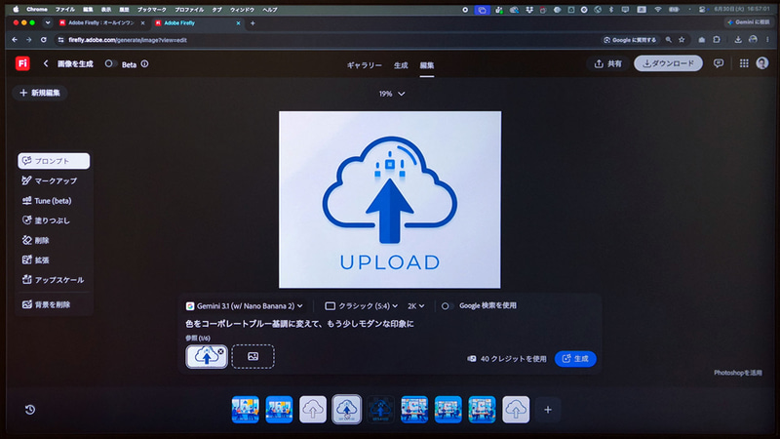Open the 19% zoom dropdown
The height and width of the screenshot is (439, 780).
392,94
